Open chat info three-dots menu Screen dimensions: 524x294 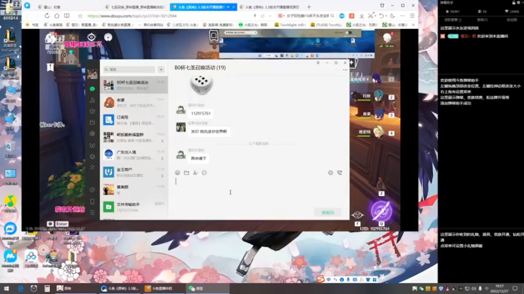[x=345, y=70]
